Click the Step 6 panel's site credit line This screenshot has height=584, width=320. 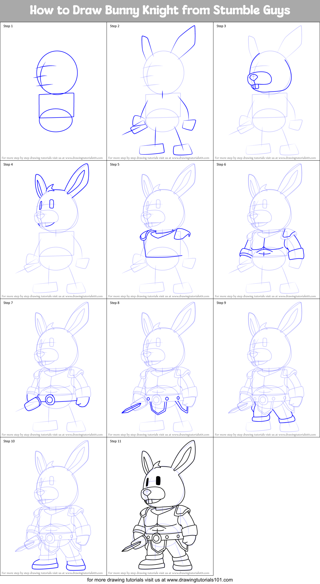tap(265, 296)
